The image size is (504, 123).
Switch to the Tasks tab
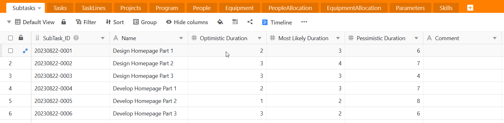click(60, 8)
